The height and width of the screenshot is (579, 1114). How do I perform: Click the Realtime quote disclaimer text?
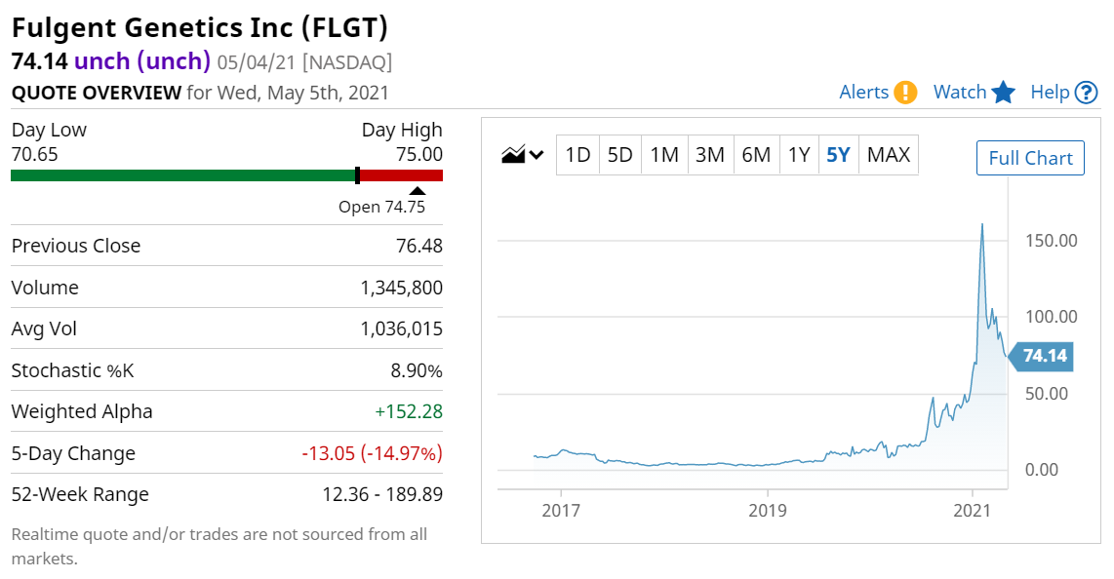(219, 547)
